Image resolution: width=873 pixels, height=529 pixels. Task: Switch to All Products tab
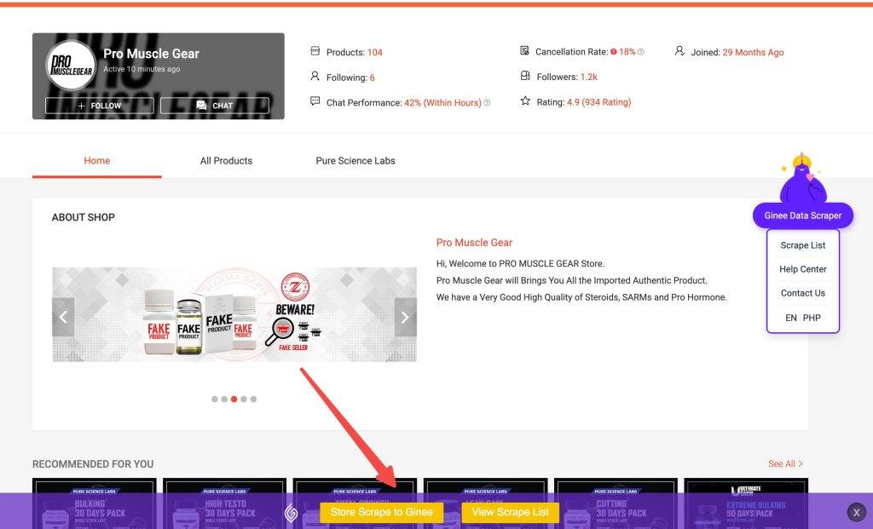[226, 161]
